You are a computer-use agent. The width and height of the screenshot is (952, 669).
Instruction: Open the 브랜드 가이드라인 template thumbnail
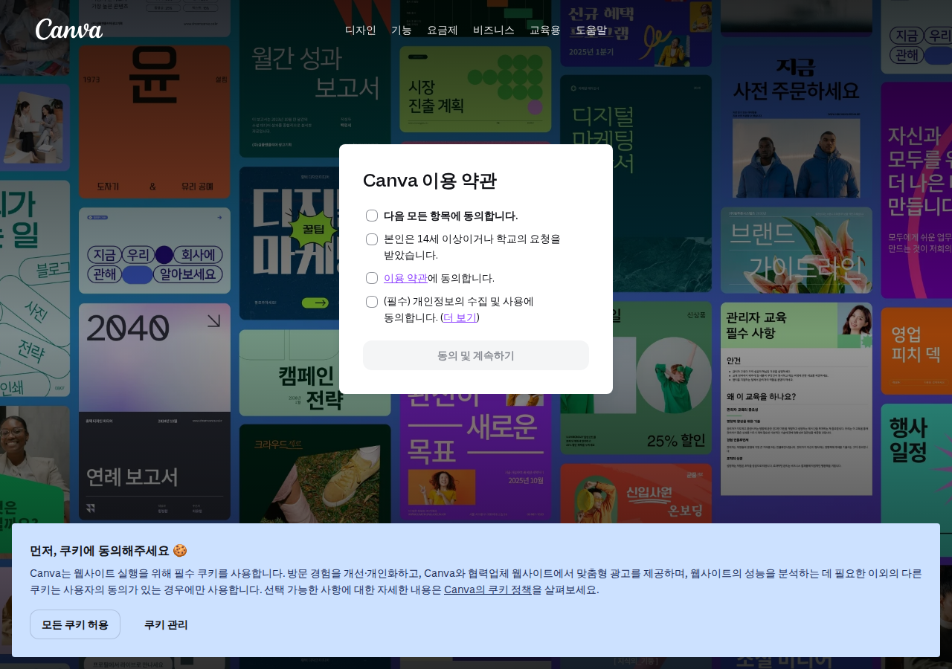click(x=797, y=251)
